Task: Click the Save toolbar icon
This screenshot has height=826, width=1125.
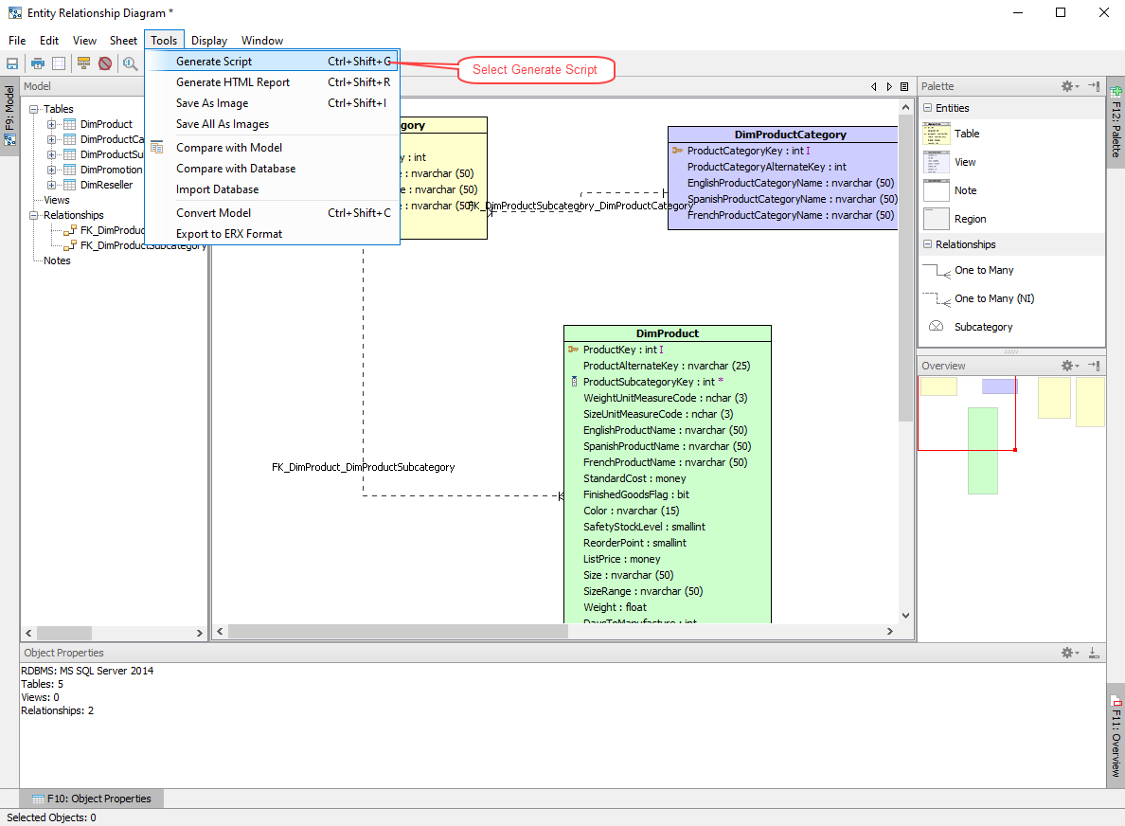Action: (11, 62)
